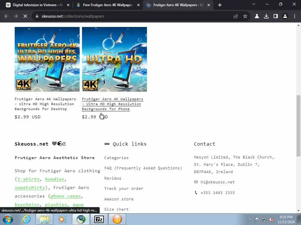Open Windows Explorer folder in taskbar
Screen dimensions: 301x225
point(44,219)
